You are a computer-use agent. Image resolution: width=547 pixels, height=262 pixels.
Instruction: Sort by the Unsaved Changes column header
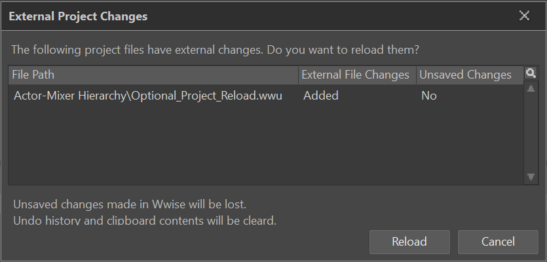[x=470, y=75]
